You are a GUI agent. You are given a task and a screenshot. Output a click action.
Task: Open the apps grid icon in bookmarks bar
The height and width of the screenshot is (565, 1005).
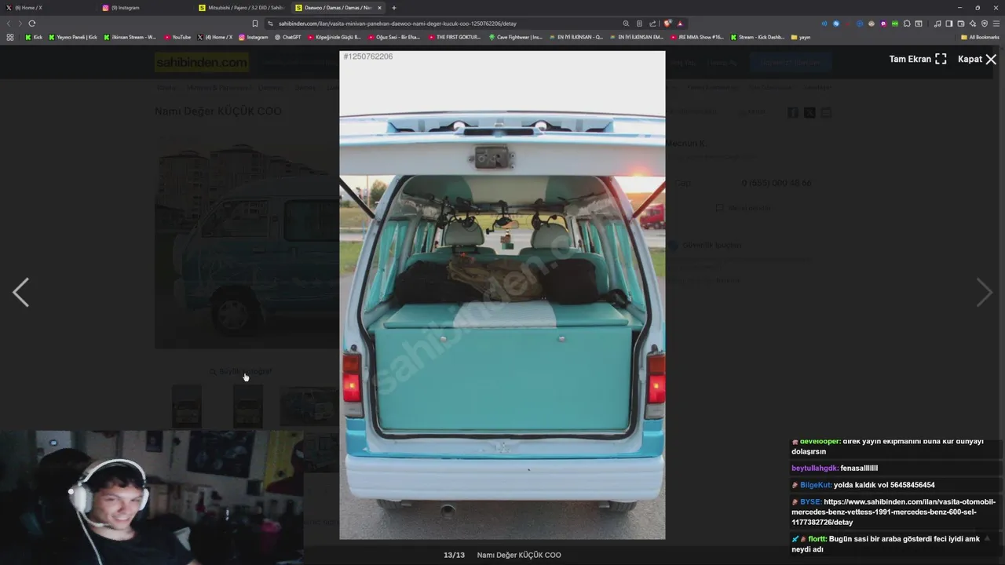tap(10, 37)
